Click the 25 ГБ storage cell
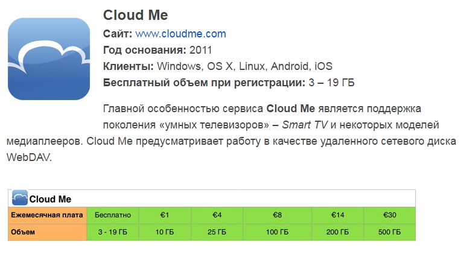The height and width of the screenshot is (275, 461). point(217,232)
